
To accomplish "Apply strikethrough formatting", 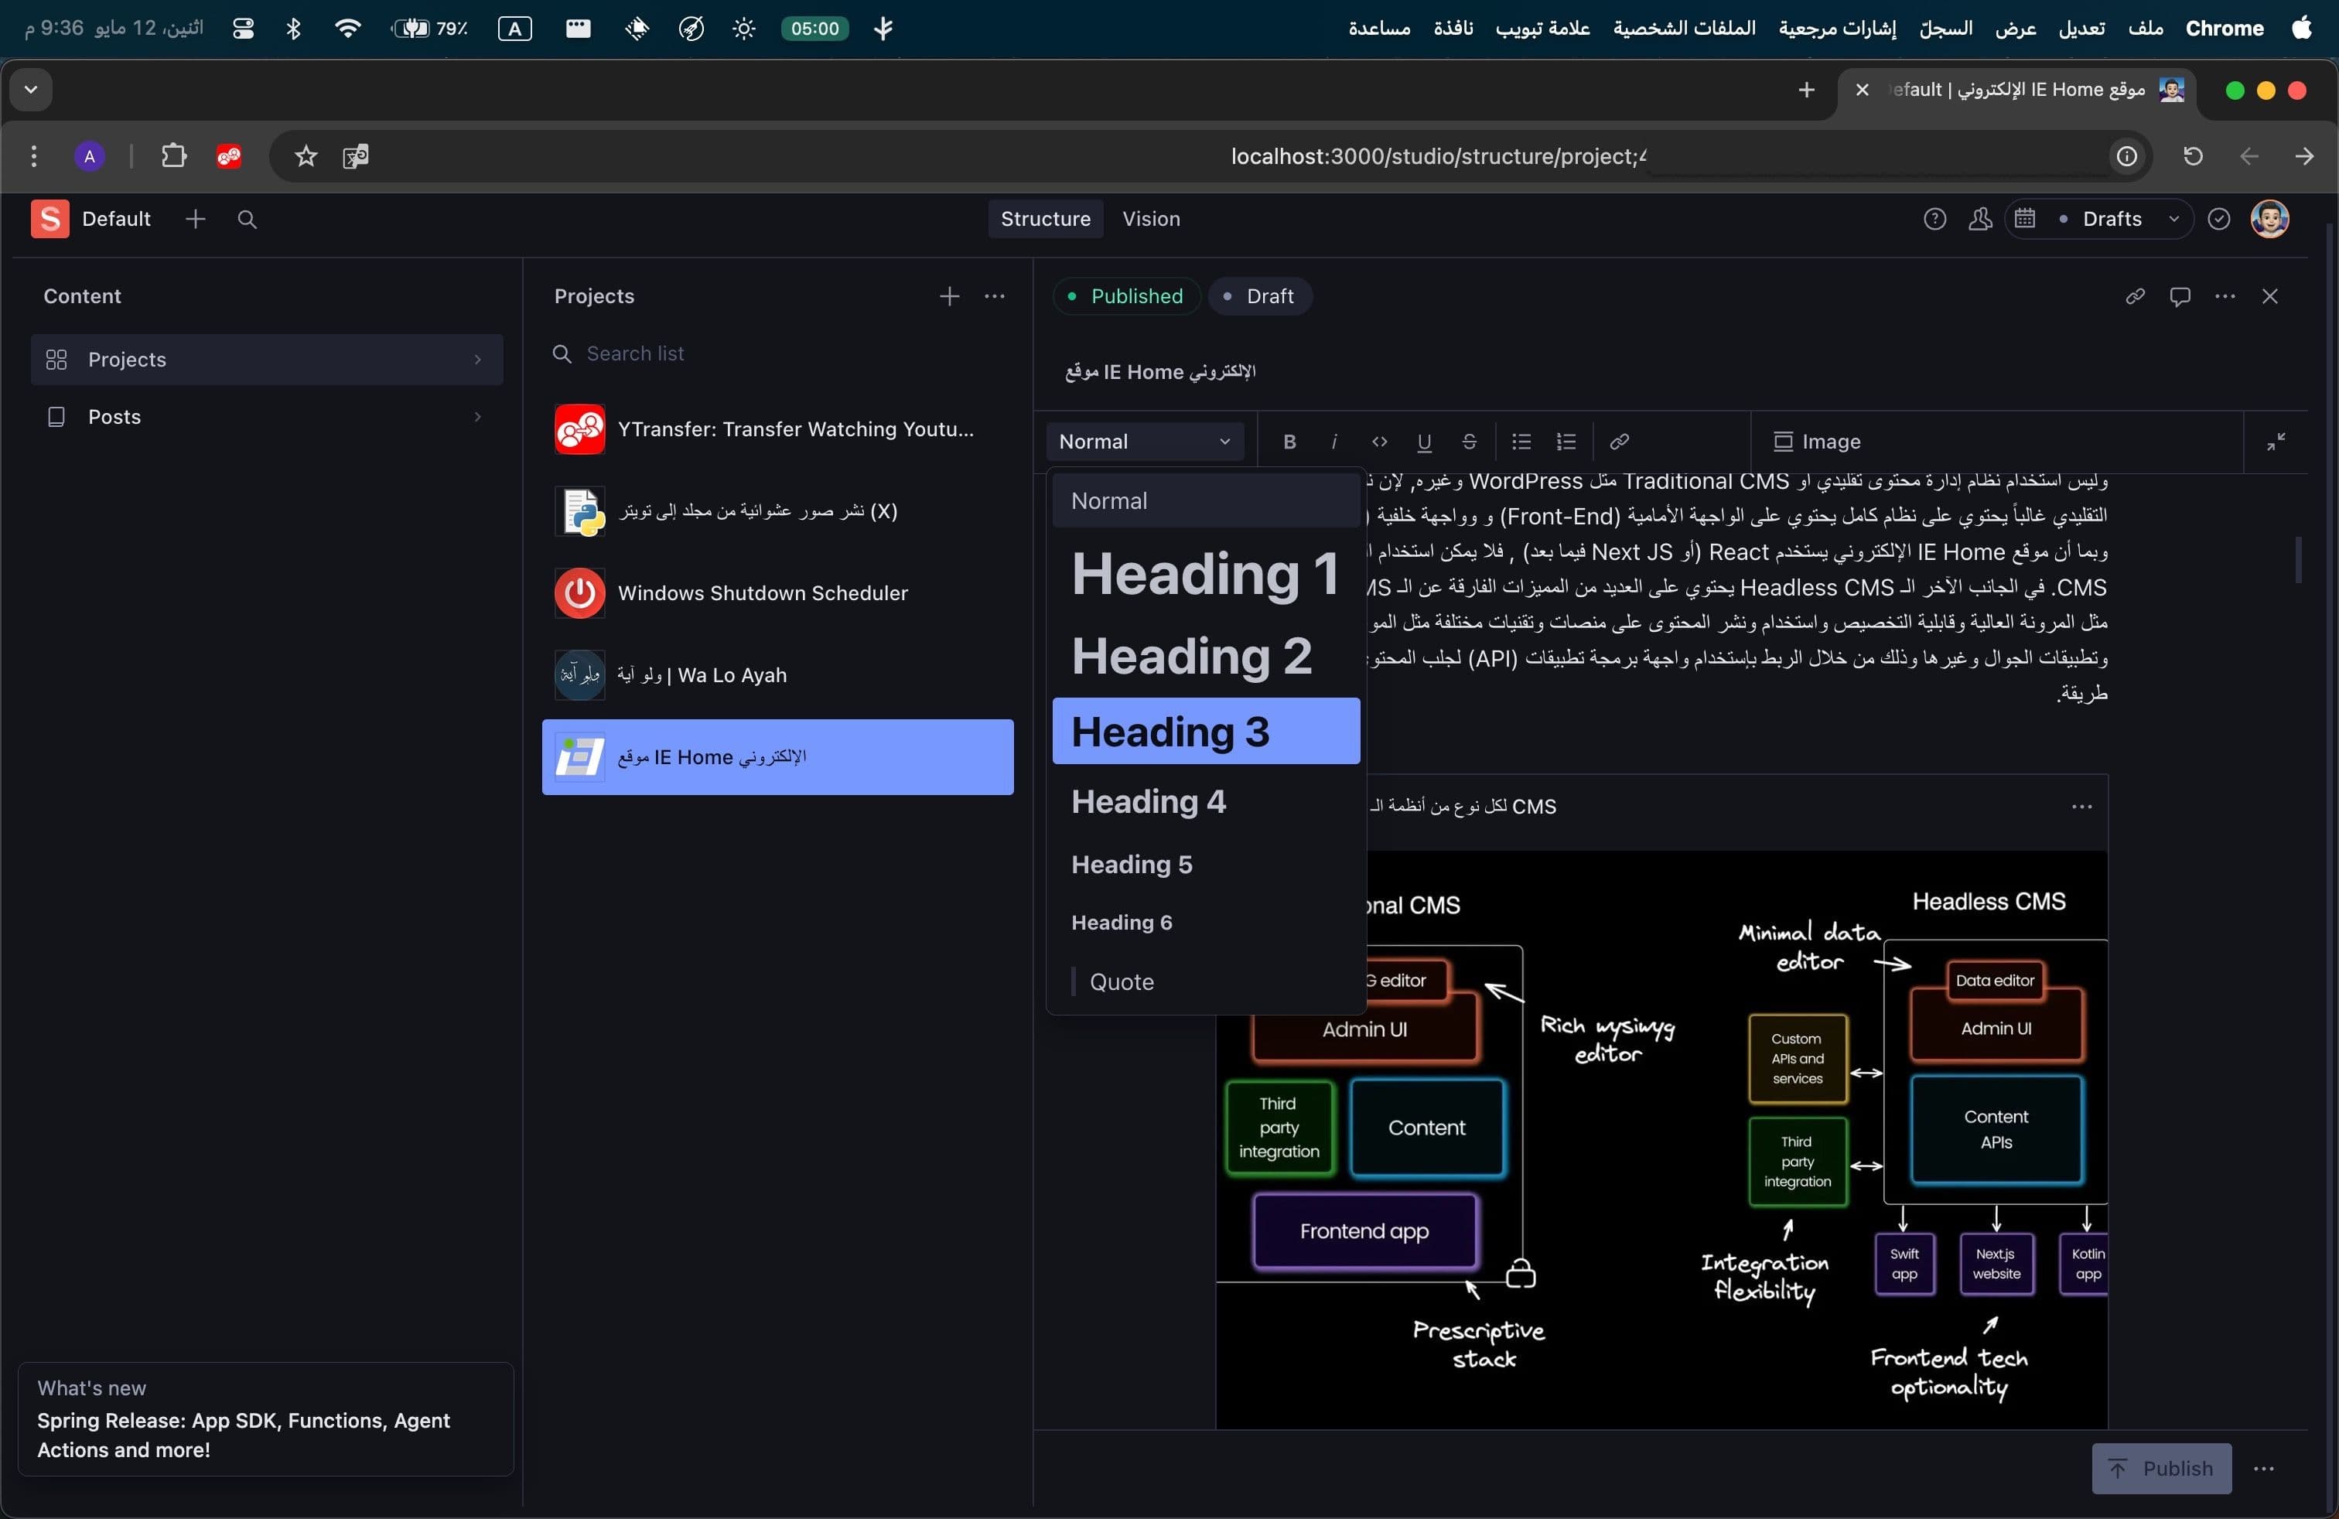I will coord(1468,441).
